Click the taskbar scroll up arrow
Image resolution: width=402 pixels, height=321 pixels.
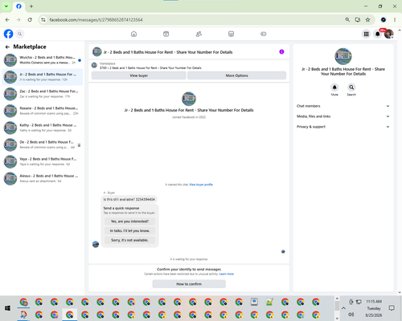[337, 299]
